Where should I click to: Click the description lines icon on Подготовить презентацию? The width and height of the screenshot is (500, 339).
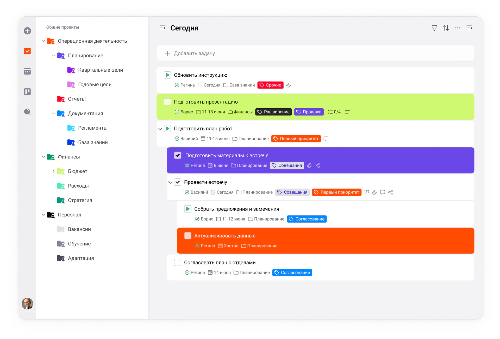click(347, 112)
